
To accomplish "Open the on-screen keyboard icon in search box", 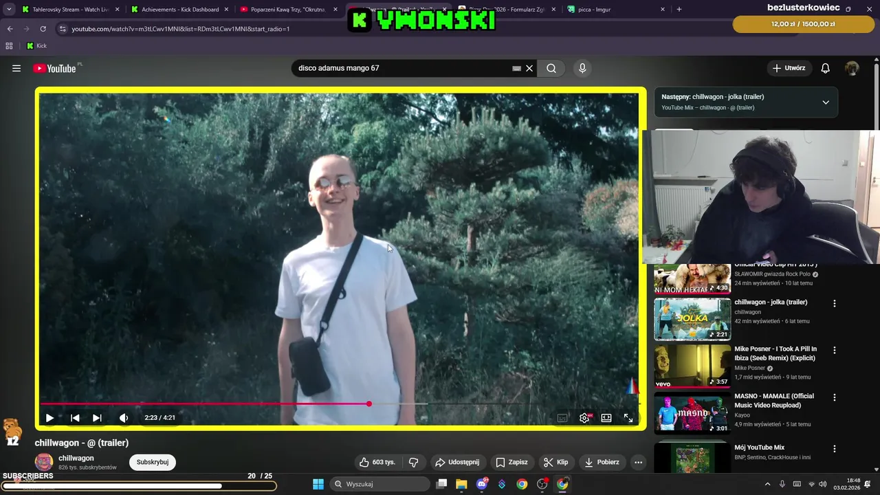I will 516,68.
